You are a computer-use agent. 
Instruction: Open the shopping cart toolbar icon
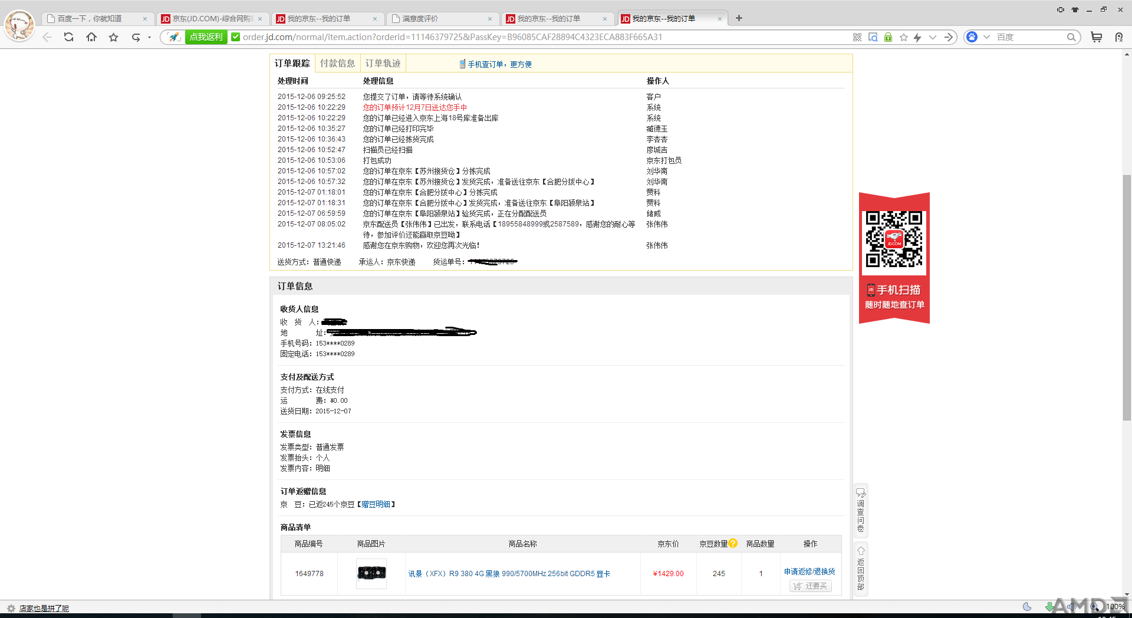tap(1096, 37)
